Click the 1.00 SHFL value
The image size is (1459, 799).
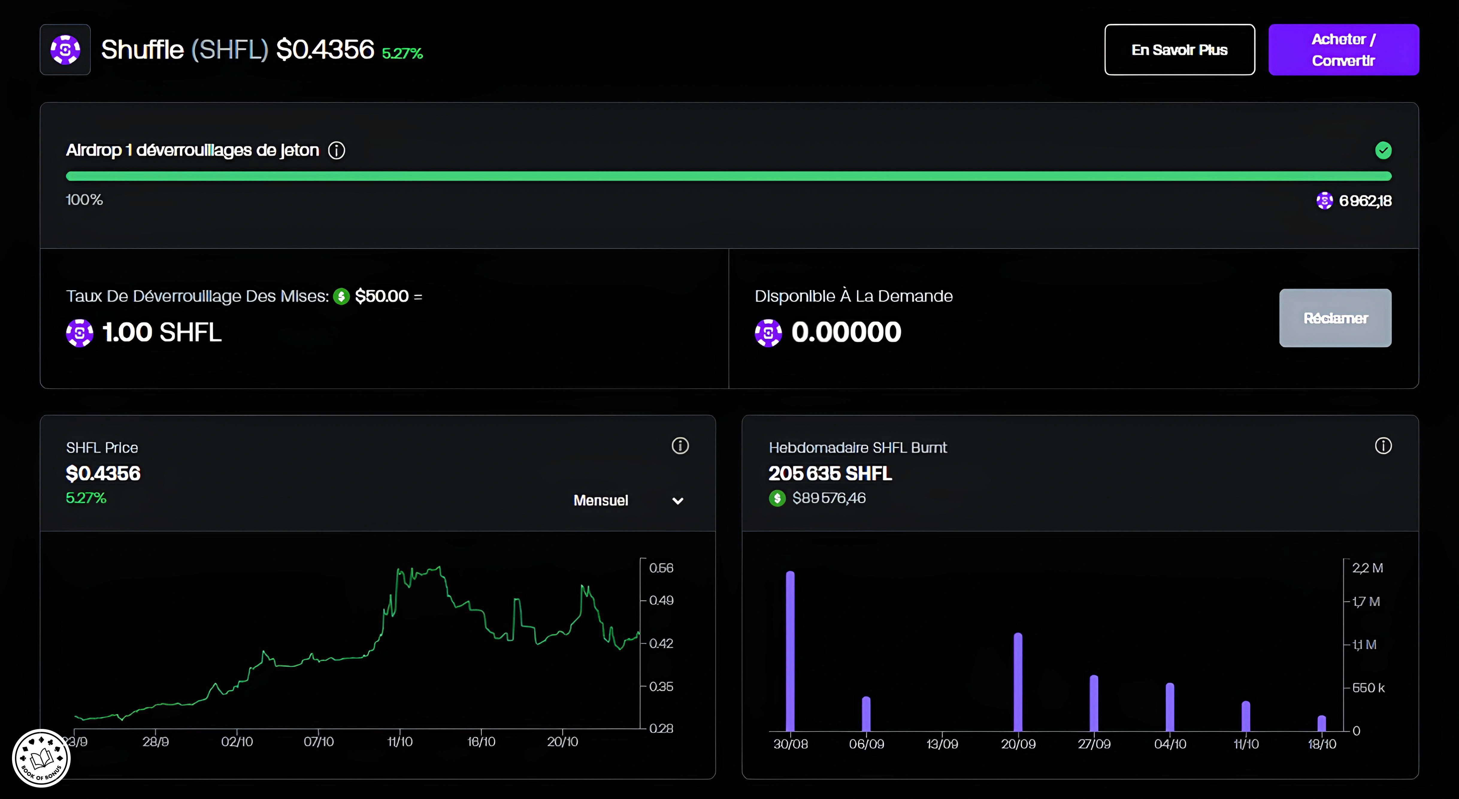[x=162, y=332]
